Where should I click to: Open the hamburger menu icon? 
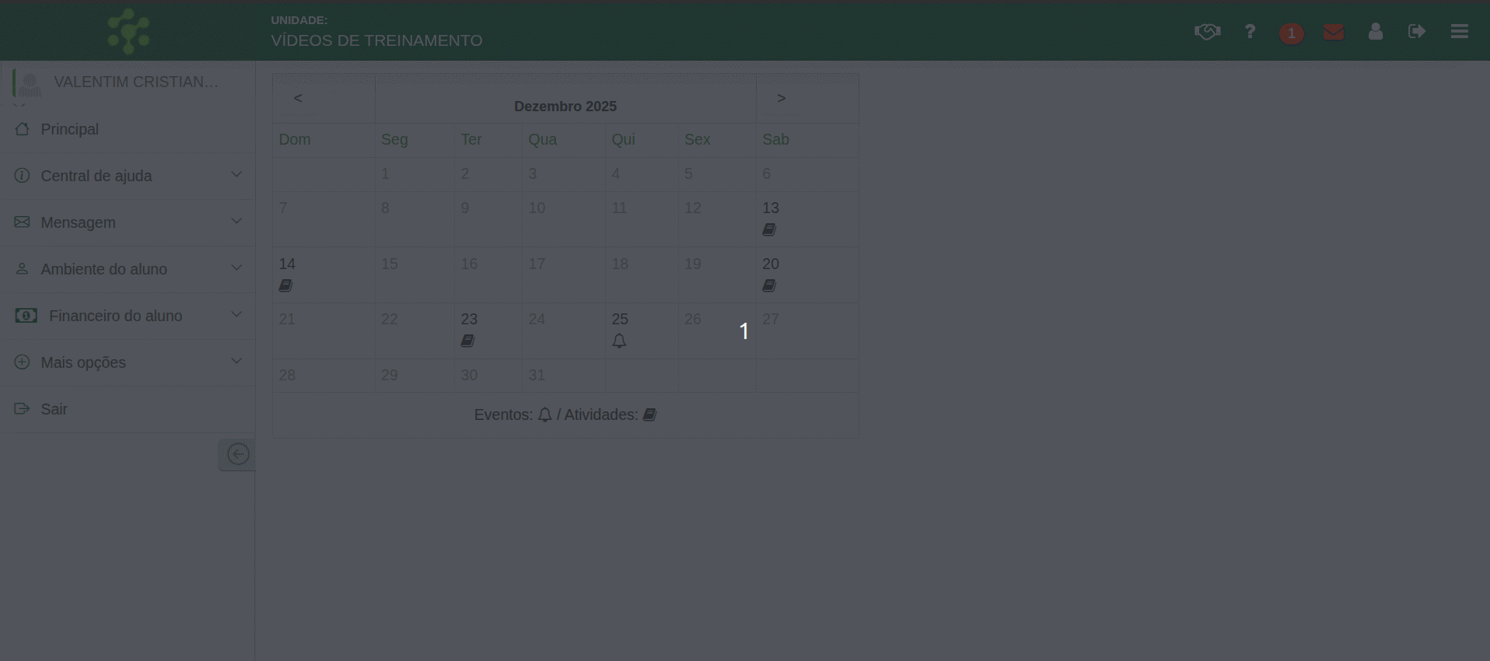click(1459, 32)
